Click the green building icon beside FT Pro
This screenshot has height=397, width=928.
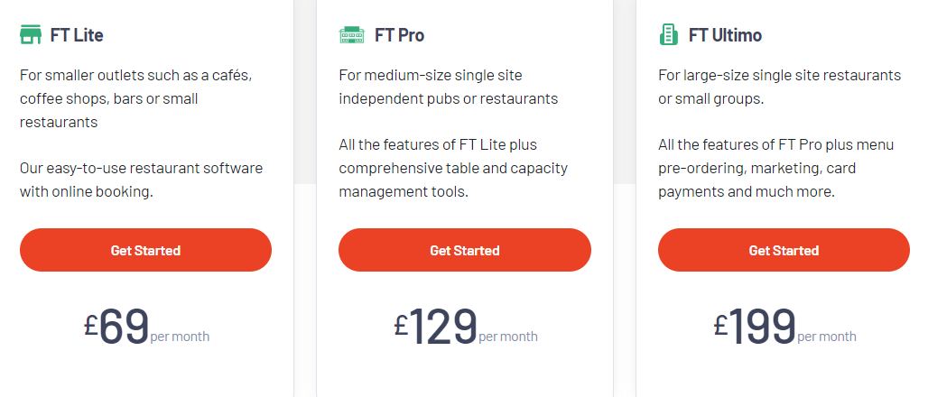[x=351, y=35]
